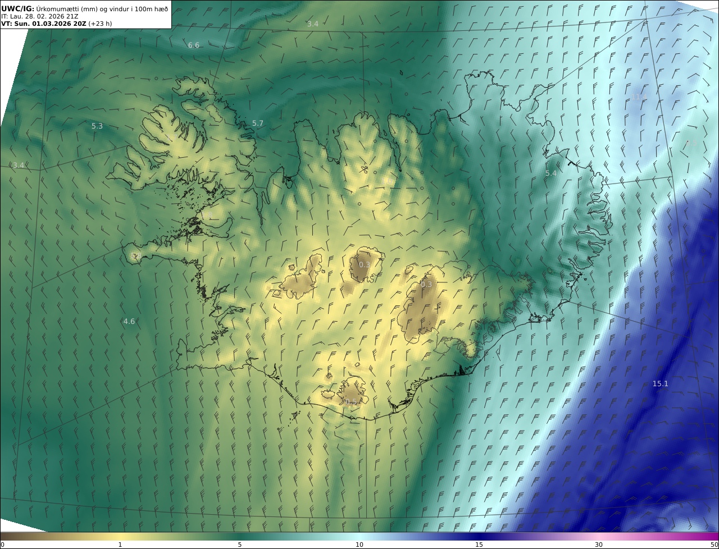Select the 'VT: Sun. 01.03.2026 20Z' line
The width and height of the screenshot is (719, 549).
click(x=43, y=24)
